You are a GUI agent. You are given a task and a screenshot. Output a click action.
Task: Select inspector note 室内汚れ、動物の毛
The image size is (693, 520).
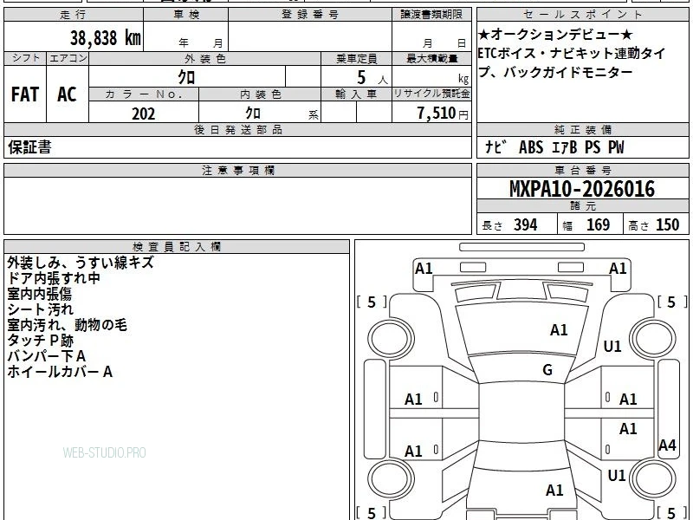coord(68,325)
